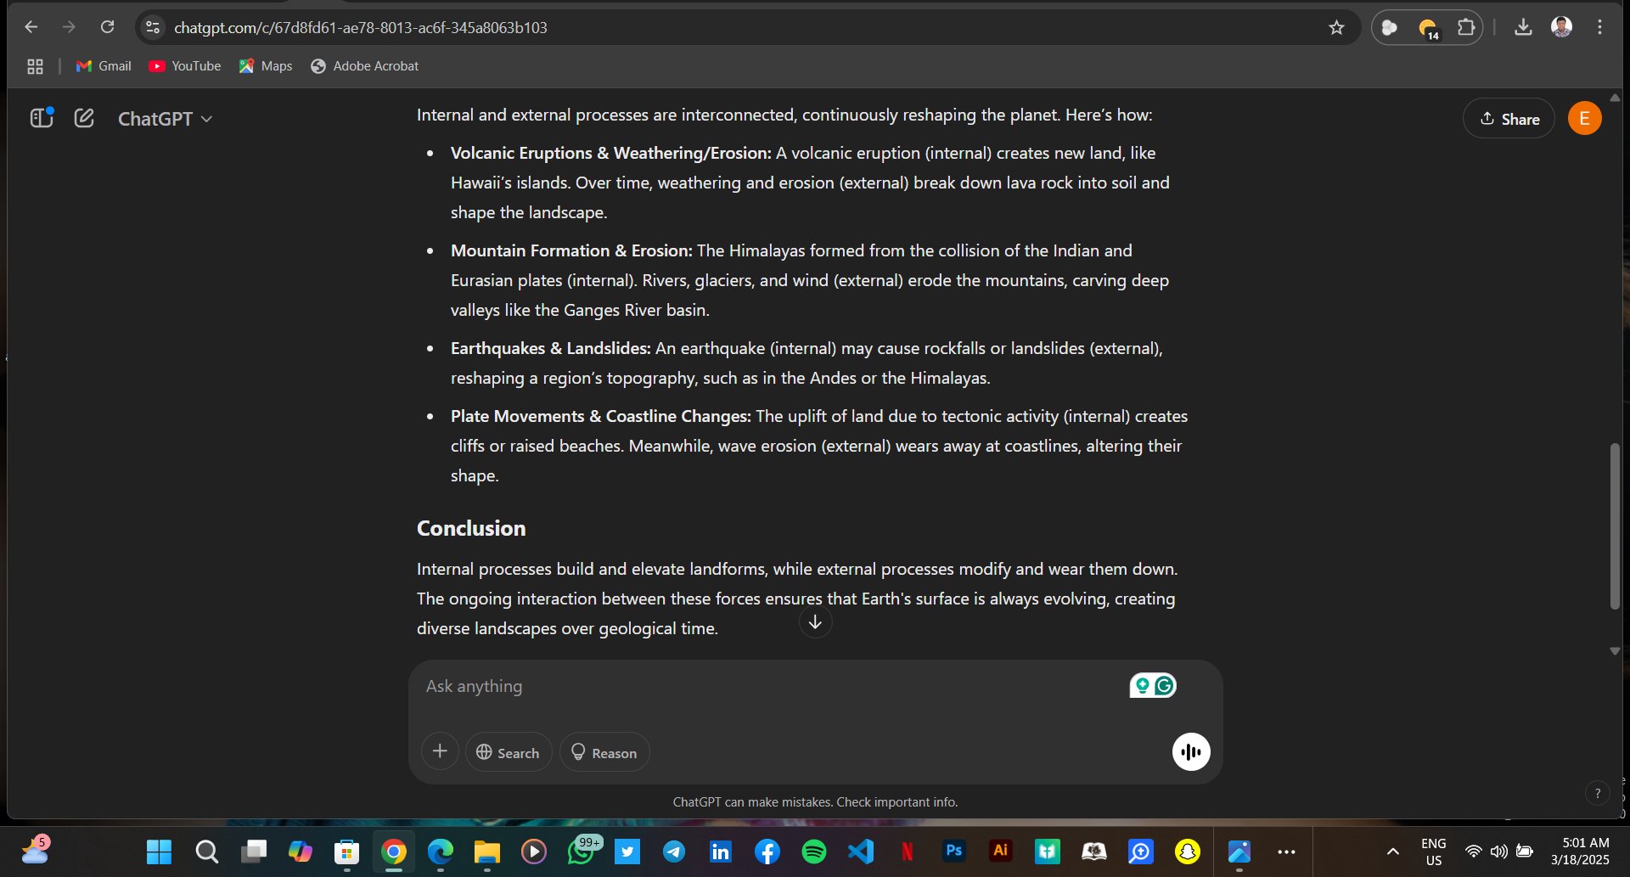
Task: Share this conversation
Action: coord(1509,119)
